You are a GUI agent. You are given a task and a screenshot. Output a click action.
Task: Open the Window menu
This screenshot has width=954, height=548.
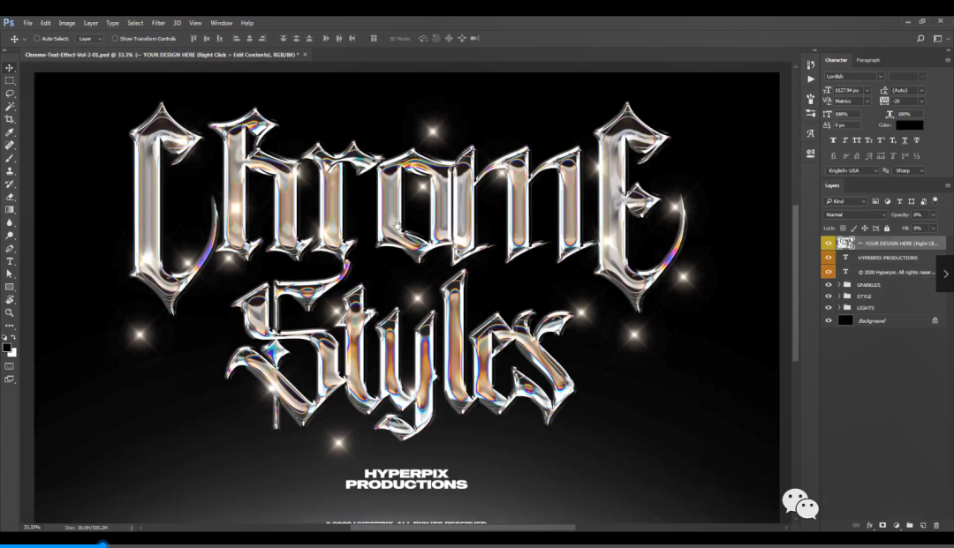222,23
